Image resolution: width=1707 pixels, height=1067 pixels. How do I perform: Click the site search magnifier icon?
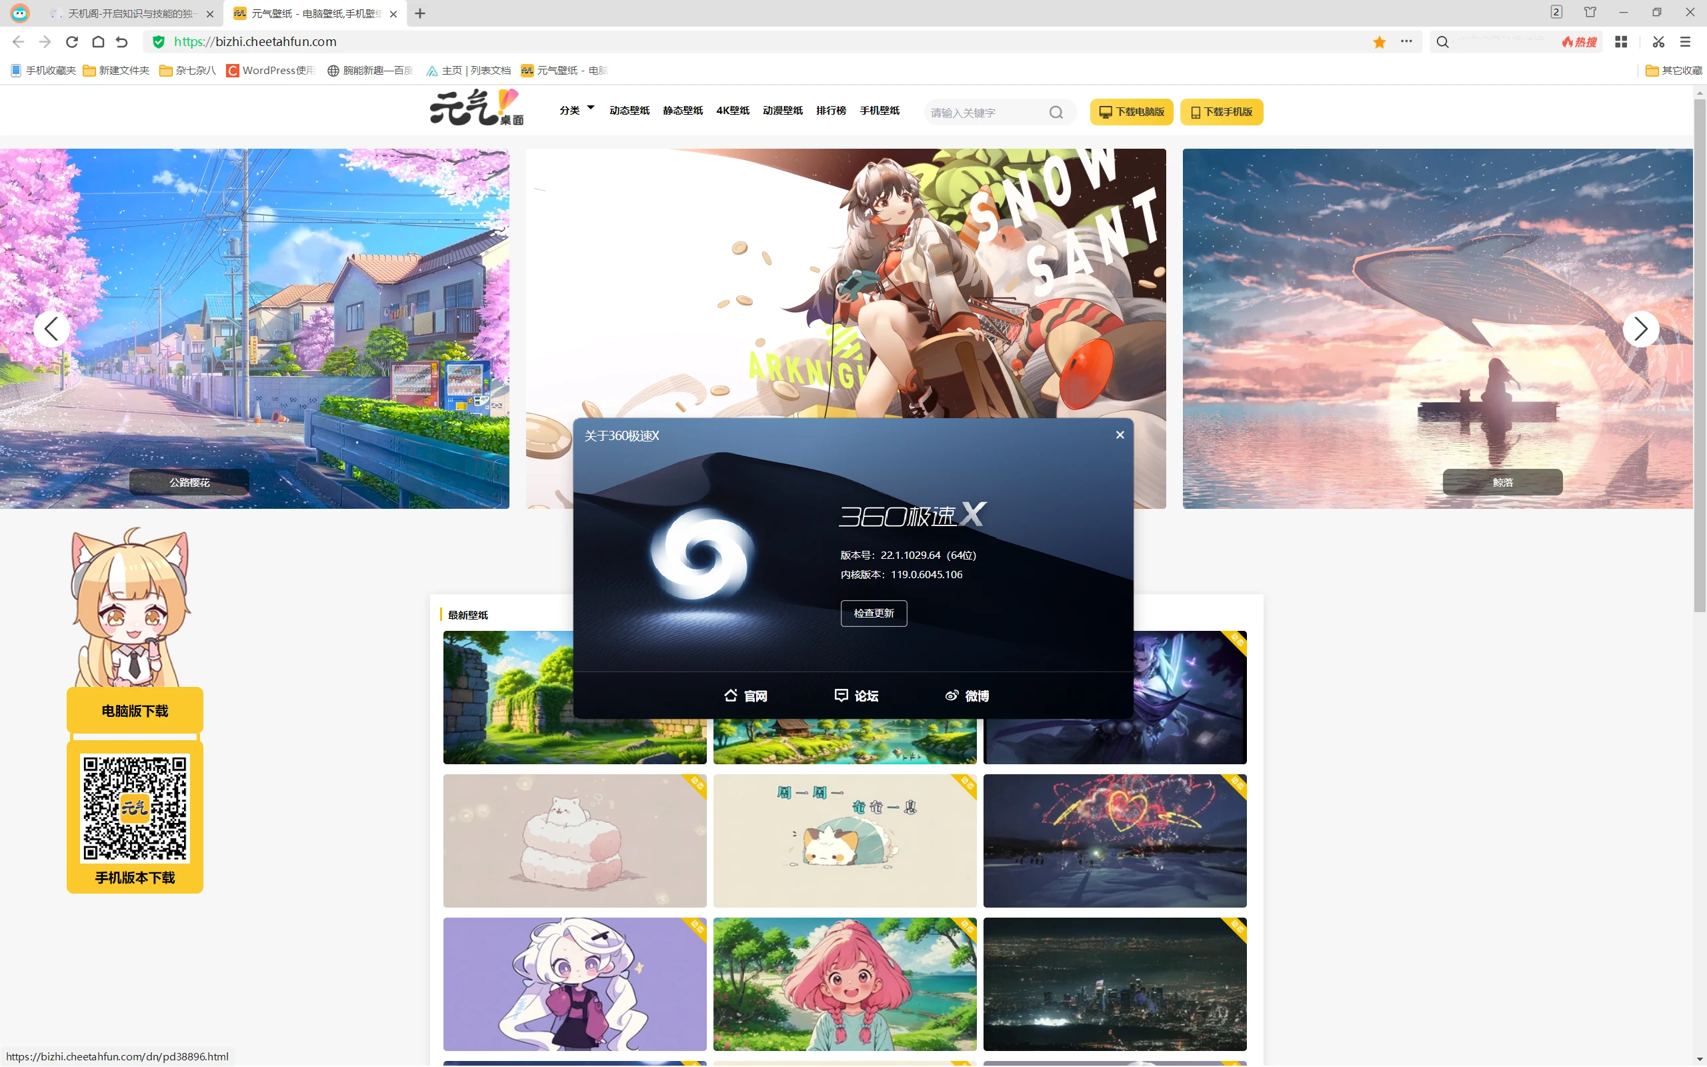coord(1056,112)
